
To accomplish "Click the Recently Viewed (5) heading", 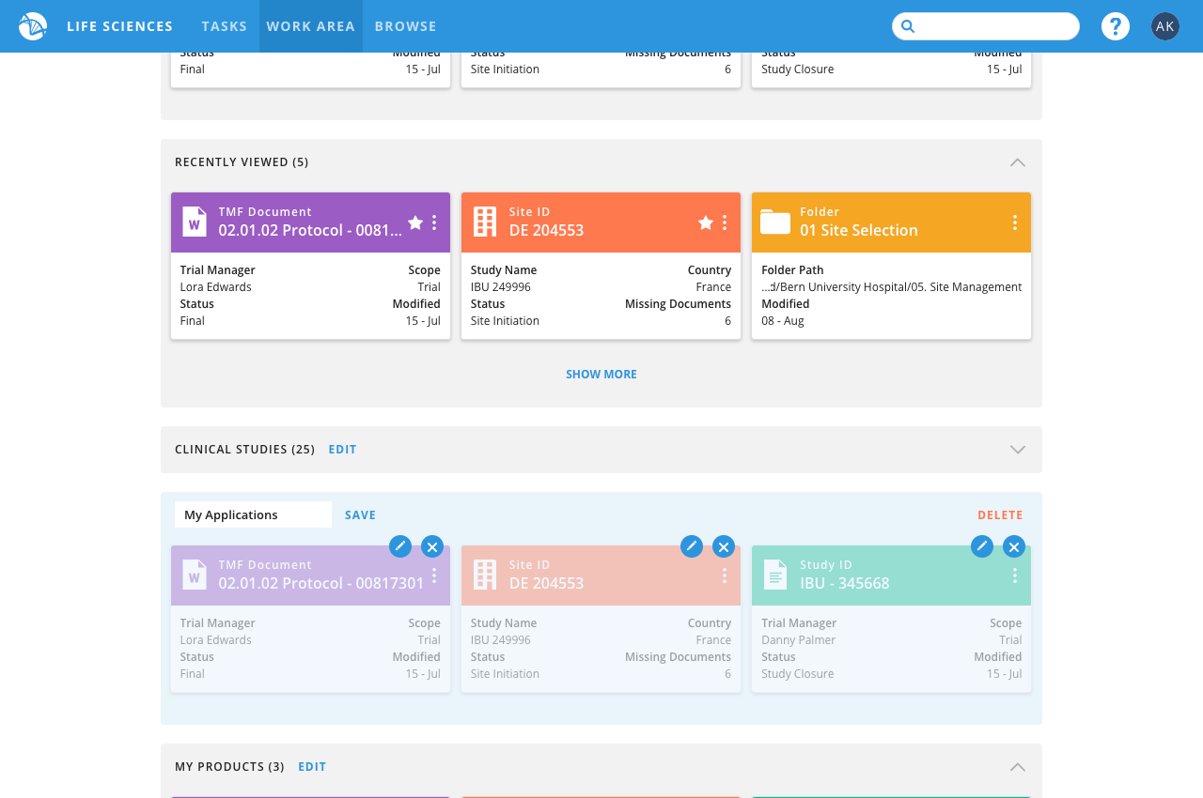I will tap(242, 162).
